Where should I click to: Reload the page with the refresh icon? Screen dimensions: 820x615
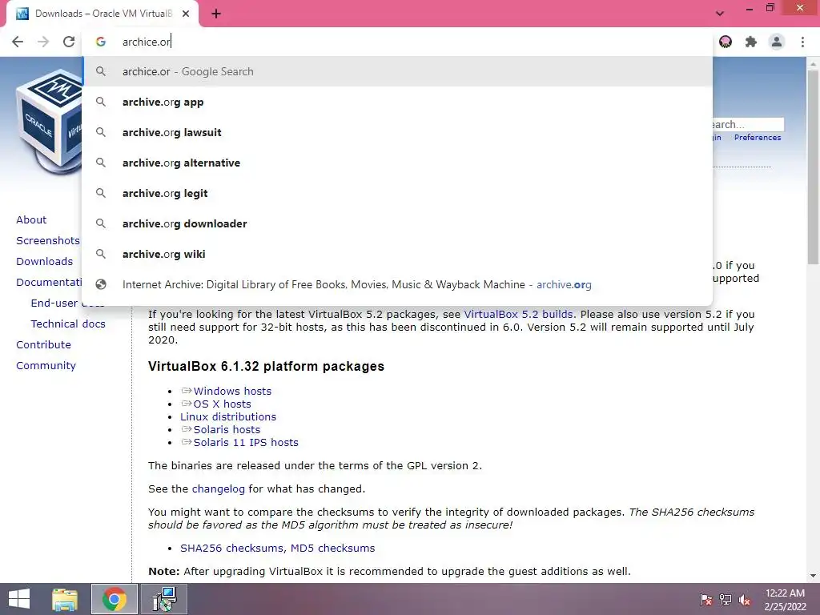pyautogui.click(x=69, y=42)
